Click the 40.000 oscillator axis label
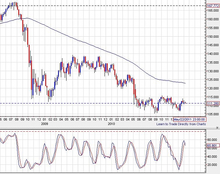Screen dimensions: 220x174 212,157
